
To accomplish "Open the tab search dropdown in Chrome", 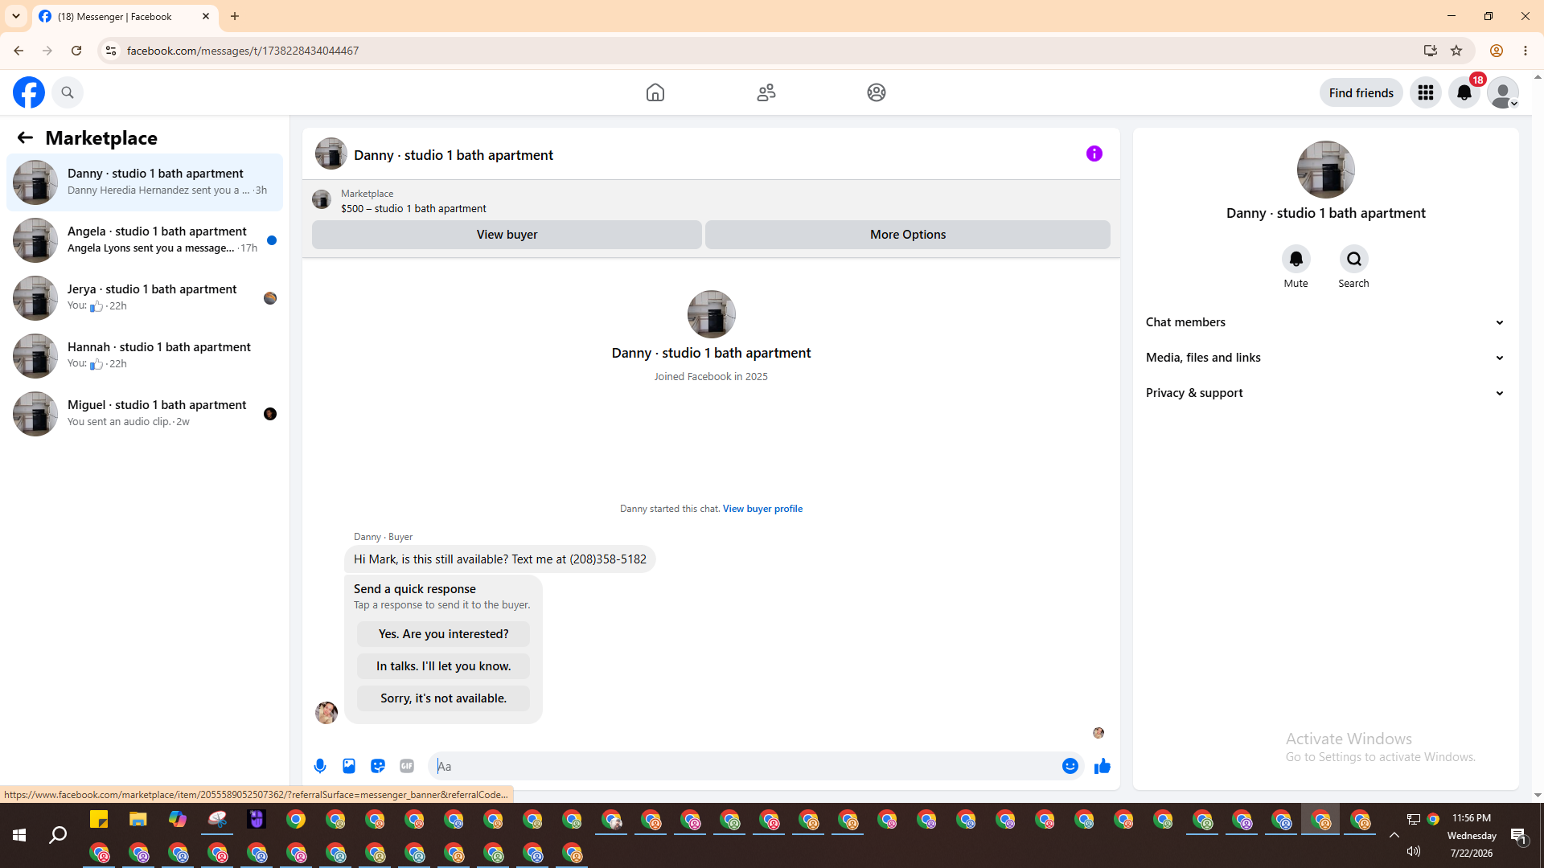I will (x=16, y=16).
